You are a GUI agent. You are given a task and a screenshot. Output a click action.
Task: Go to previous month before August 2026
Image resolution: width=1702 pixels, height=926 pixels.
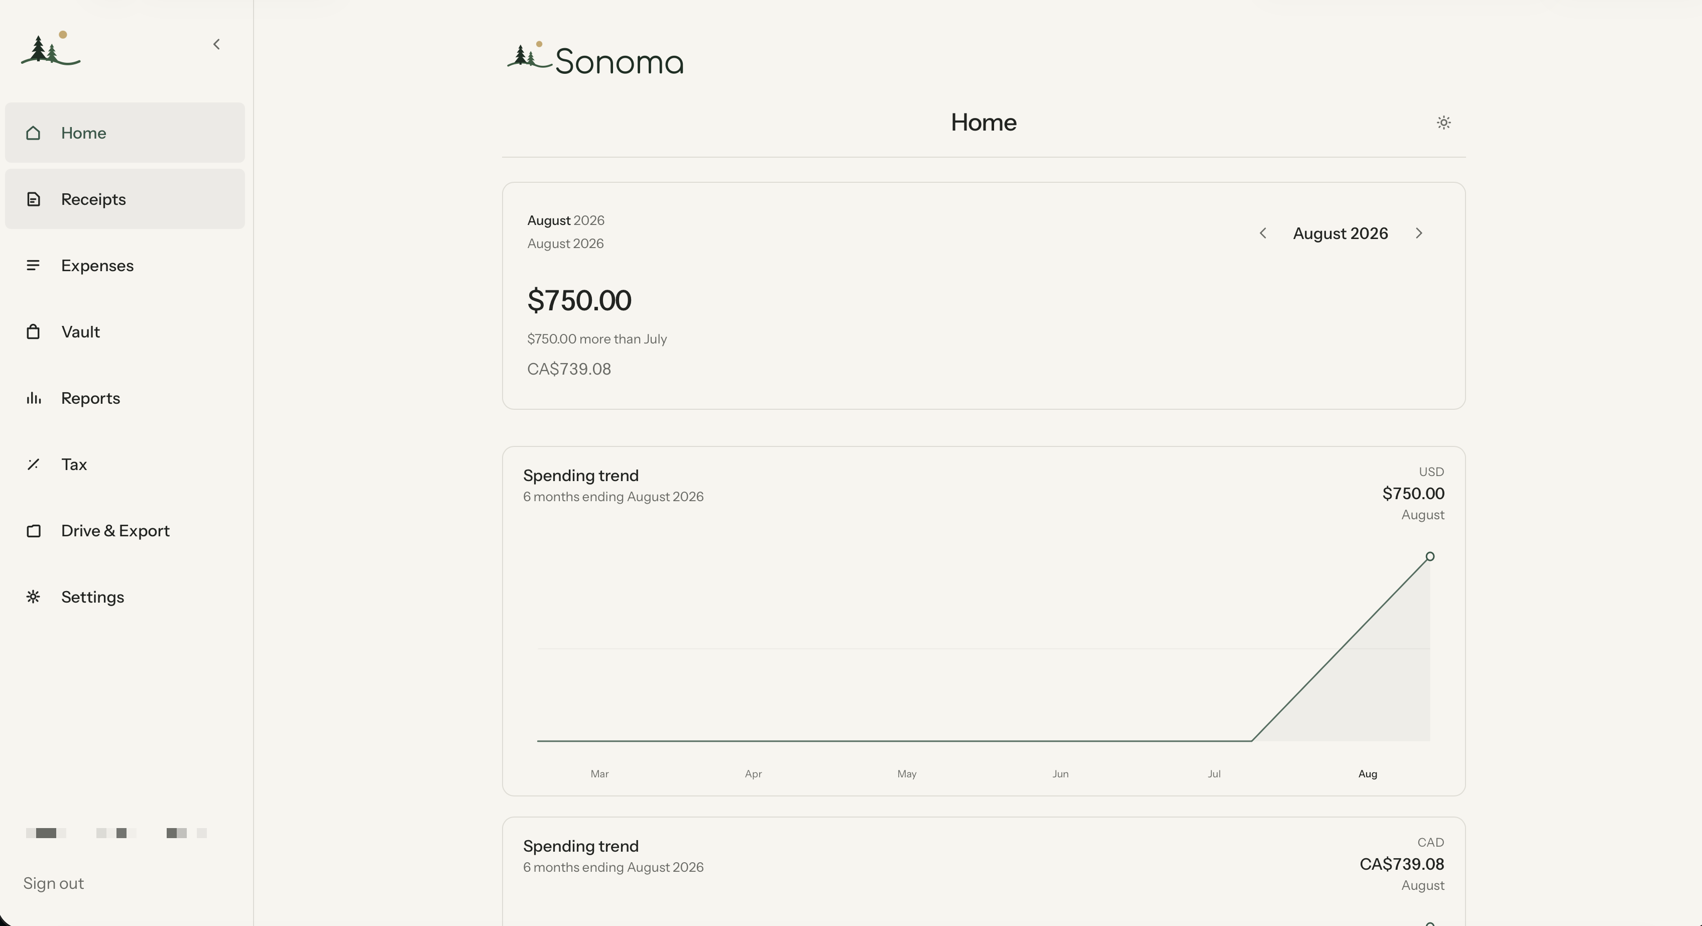point(1263,234)
